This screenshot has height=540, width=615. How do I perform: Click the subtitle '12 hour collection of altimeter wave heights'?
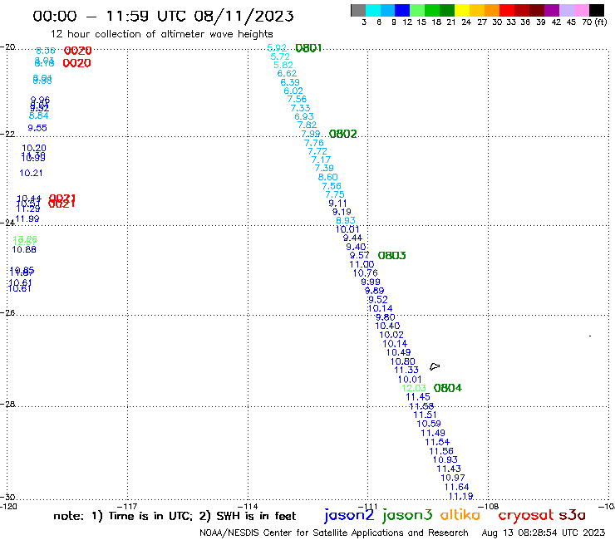coord(162,34)
